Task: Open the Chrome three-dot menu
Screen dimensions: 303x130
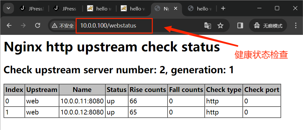Action: pyautogui.click(x=296, y=25)
